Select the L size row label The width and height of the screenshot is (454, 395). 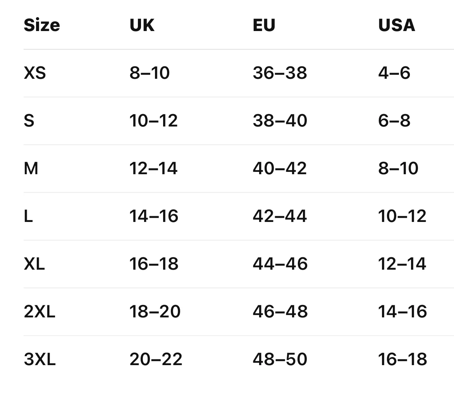(28, 216)
